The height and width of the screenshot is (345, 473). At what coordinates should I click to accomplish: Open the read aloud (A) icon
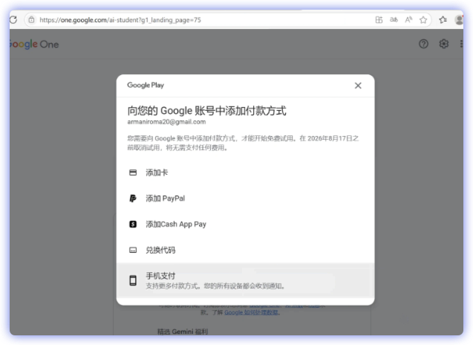[408, 19]
